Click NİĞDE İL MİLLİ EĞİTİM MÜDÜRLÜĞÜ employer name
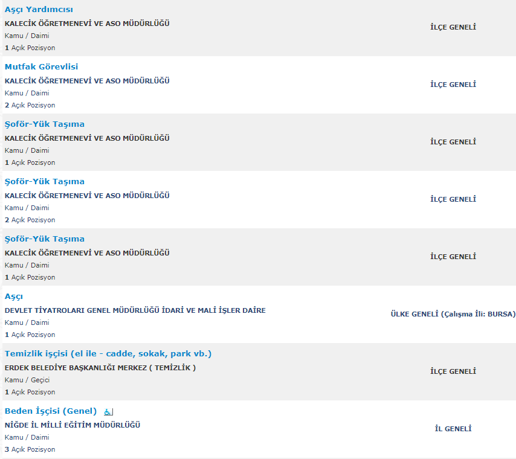This screenshot has width=516, height=459. [73, 425]
